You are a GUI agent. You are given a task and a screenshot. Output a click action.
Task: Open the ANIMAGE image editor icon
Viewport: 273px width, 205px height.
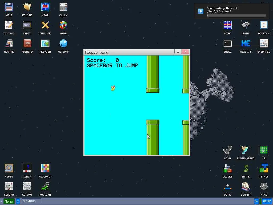coord(45,25)
